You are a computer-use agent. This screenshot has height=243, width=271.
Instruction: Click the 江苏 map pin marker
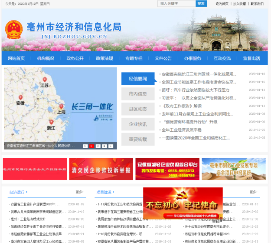(x=45, y=80)
